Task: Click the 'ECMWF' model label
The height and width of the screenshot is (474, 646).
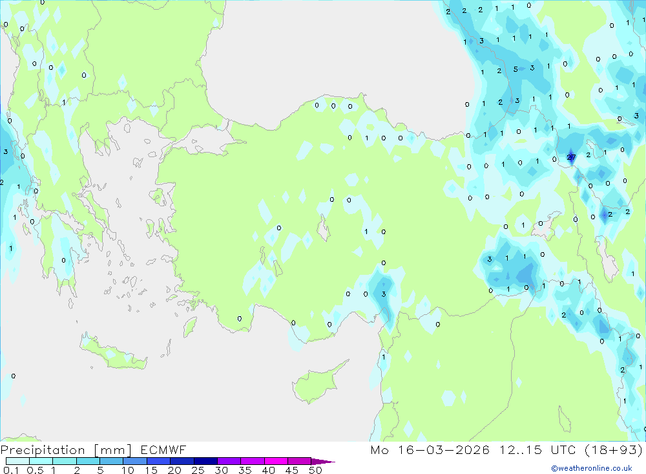Action: 163,449
